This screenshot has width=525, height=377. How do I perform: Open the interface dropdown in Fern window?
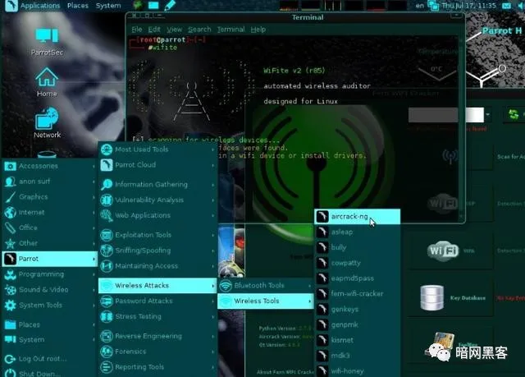(x=487, y=115)
